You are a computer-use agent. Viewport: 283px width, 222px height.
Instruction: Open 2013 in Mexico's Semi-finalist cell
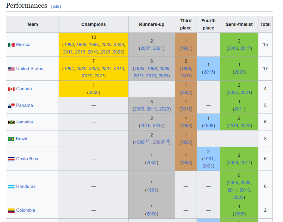tap(233, 48)
